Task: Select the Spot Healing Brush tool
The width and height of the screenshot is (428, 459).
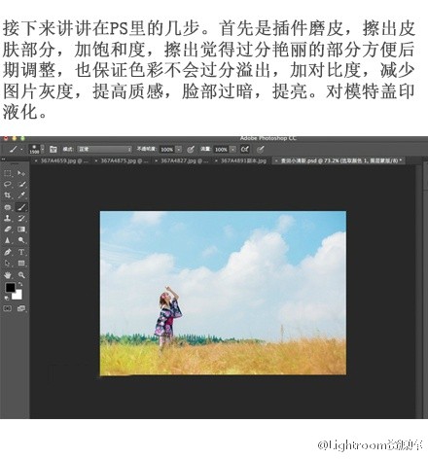Action: tap(8, 207)
